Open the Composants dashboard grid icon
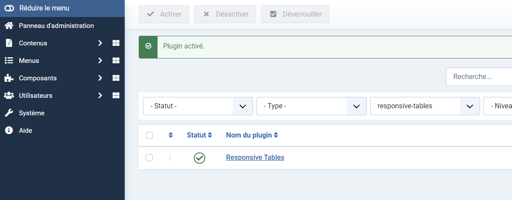This screenshot has height=200, width=512. click(116, 78)
